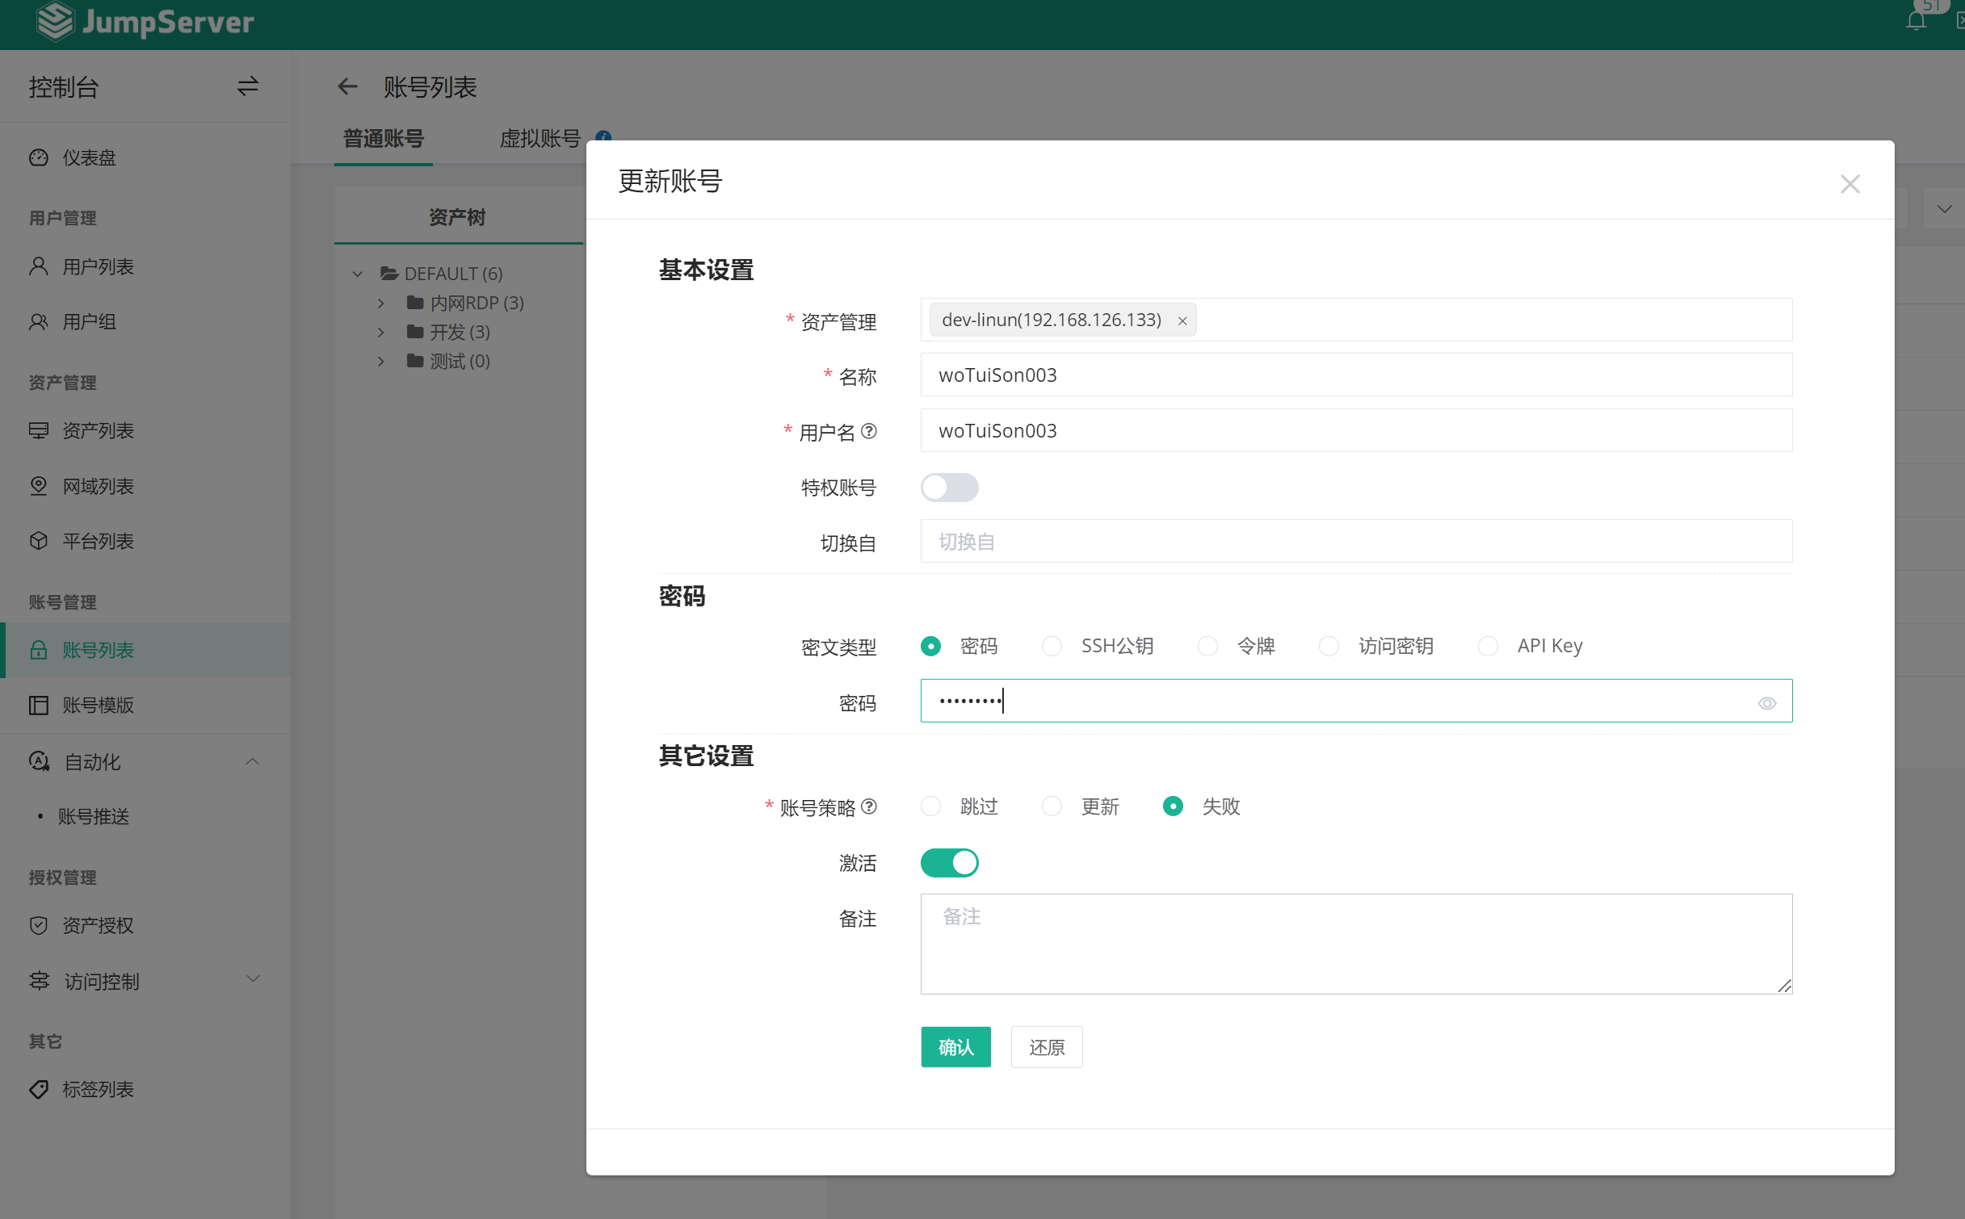
Task: Click the help icon beside 账号策略
Action: coord(869,806)
